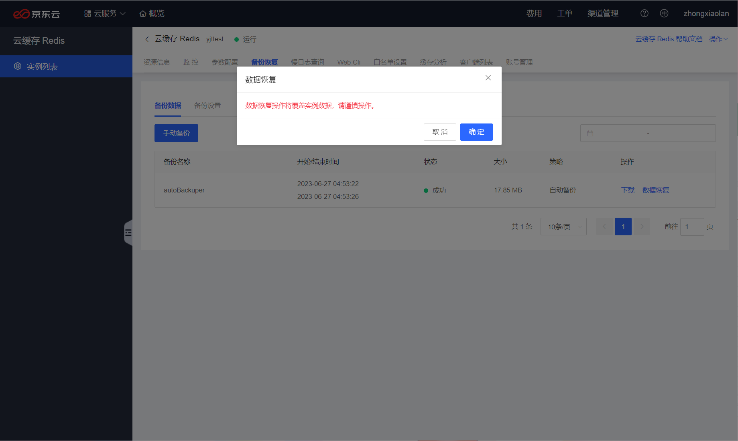Click the calendar icon in date range field
This screenshot has width=738, height=441.
click(x=590, y=133)
